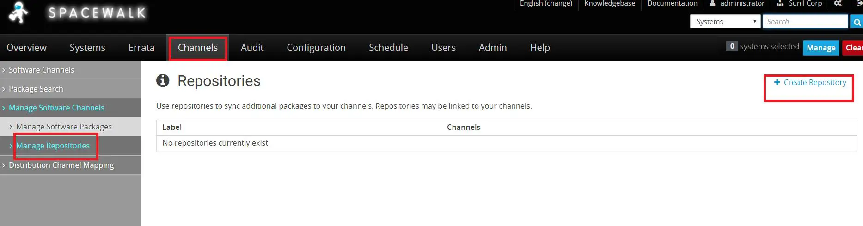The image size is (863, 226).
Task: Open the Knowledgebase link
Action: pyautogui.click(x=610, y=4)
